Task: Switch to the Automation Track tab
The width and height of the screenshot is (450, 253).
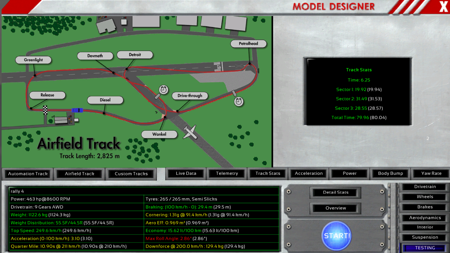Action: [x=28, y=174]
